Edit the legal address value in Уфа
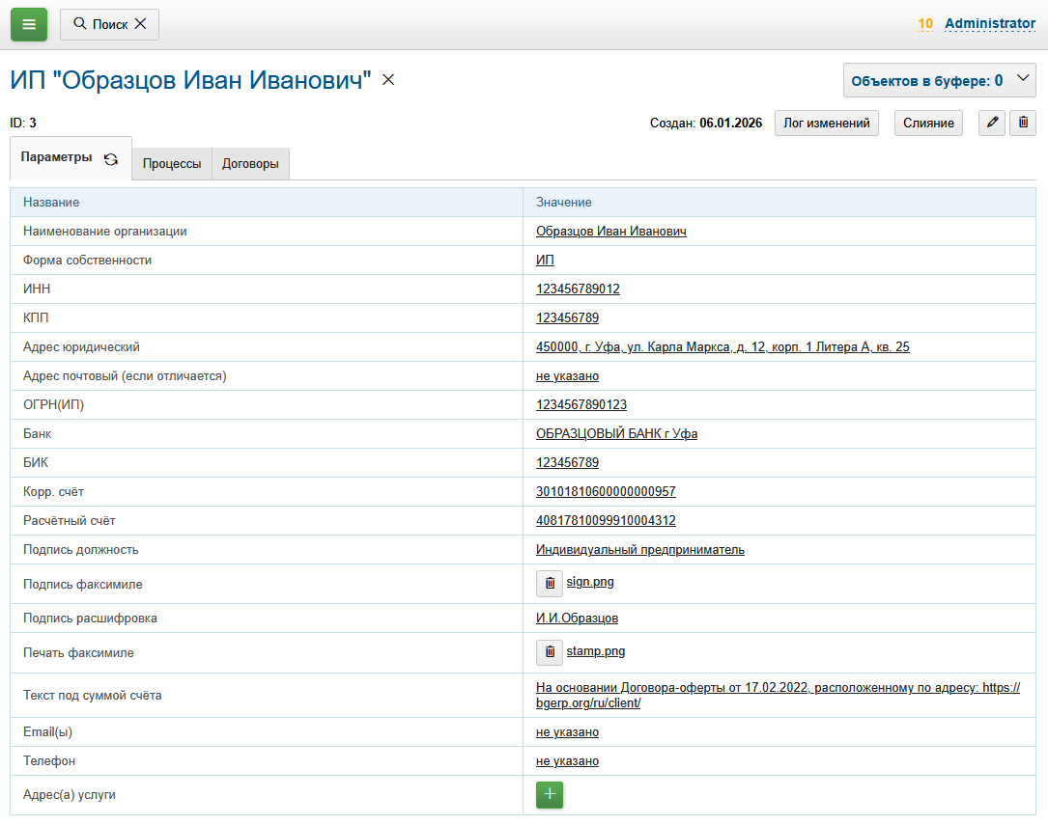1048x825 pixels. pos(722,346)
